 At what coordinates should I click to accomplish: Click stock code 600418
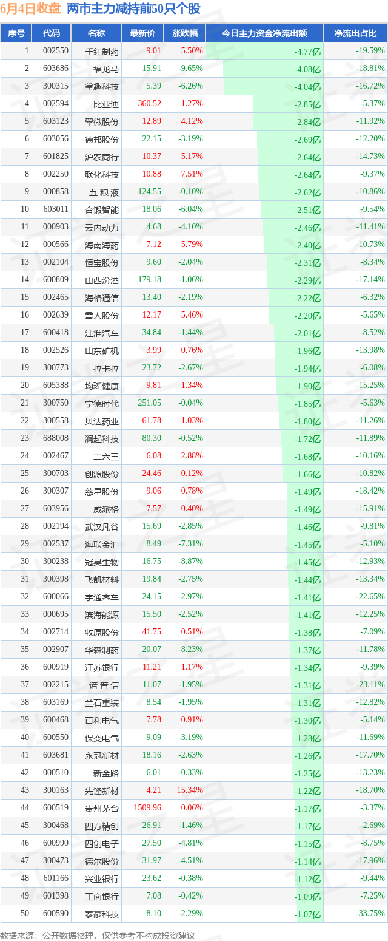click(56, 333)
